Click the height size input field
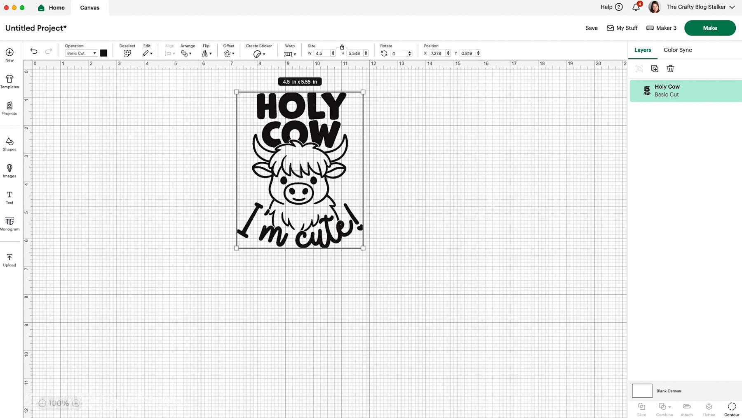 click(355, 53)
